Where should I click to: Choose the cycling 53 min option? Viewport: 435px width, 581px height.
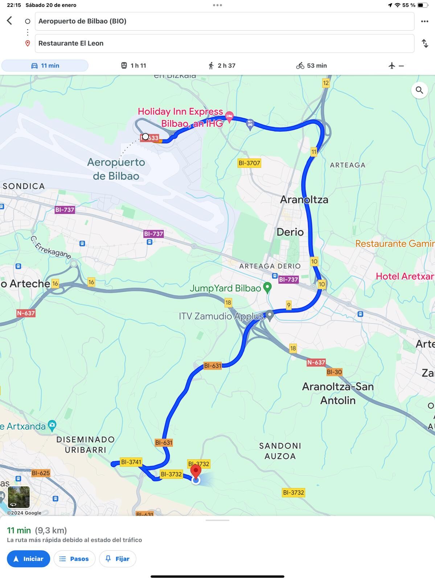[x=311, y=66]
